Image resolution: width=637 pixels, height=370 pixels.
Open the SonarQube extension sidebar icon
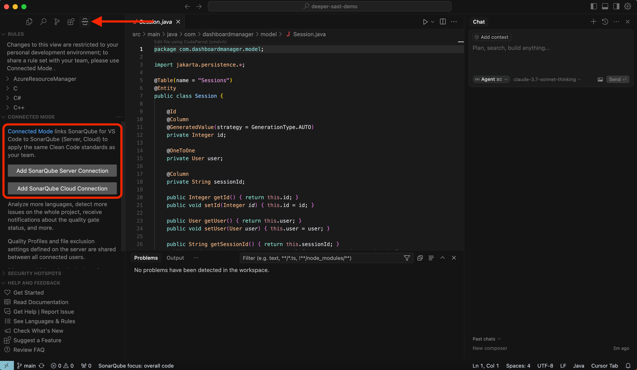pyautogui.click(x=85, y=21)
